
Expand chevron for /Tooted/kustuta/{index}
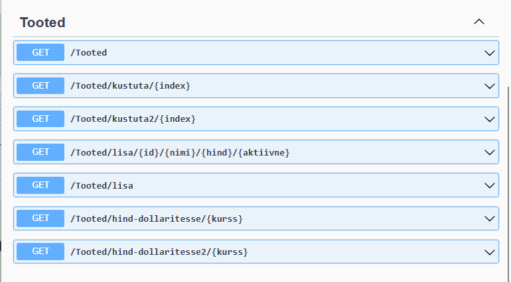pyautogui.click(x=490, y=86)
